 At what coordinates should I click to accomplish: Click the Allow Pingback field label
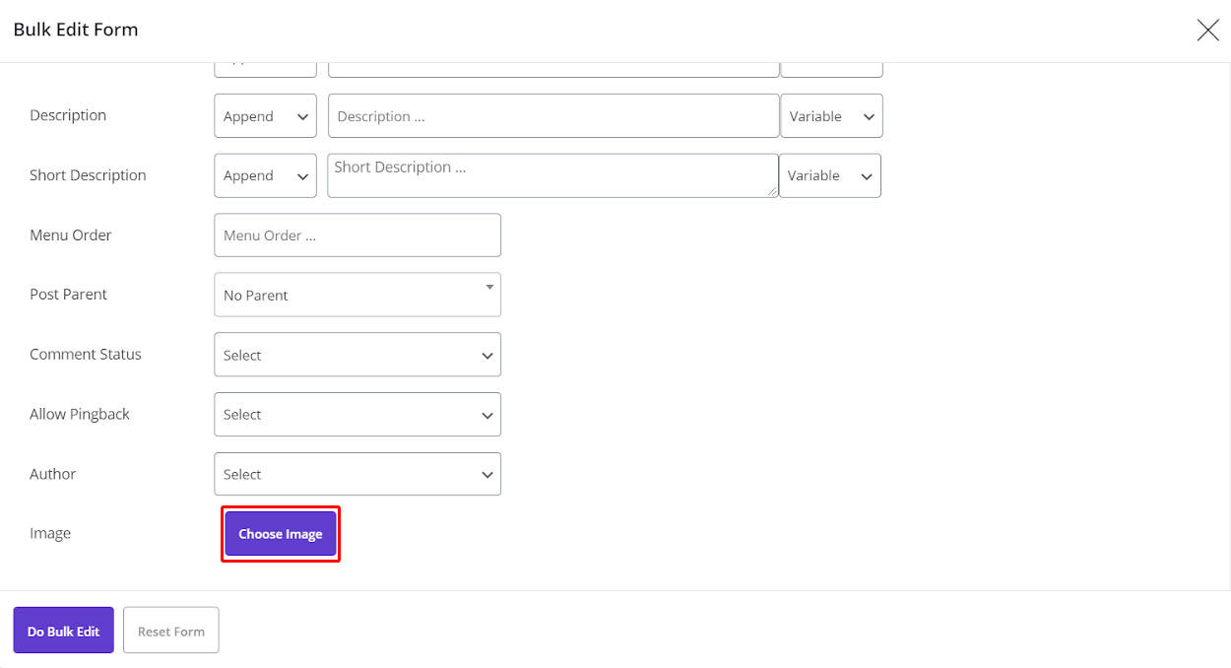[x=80, y=415]
